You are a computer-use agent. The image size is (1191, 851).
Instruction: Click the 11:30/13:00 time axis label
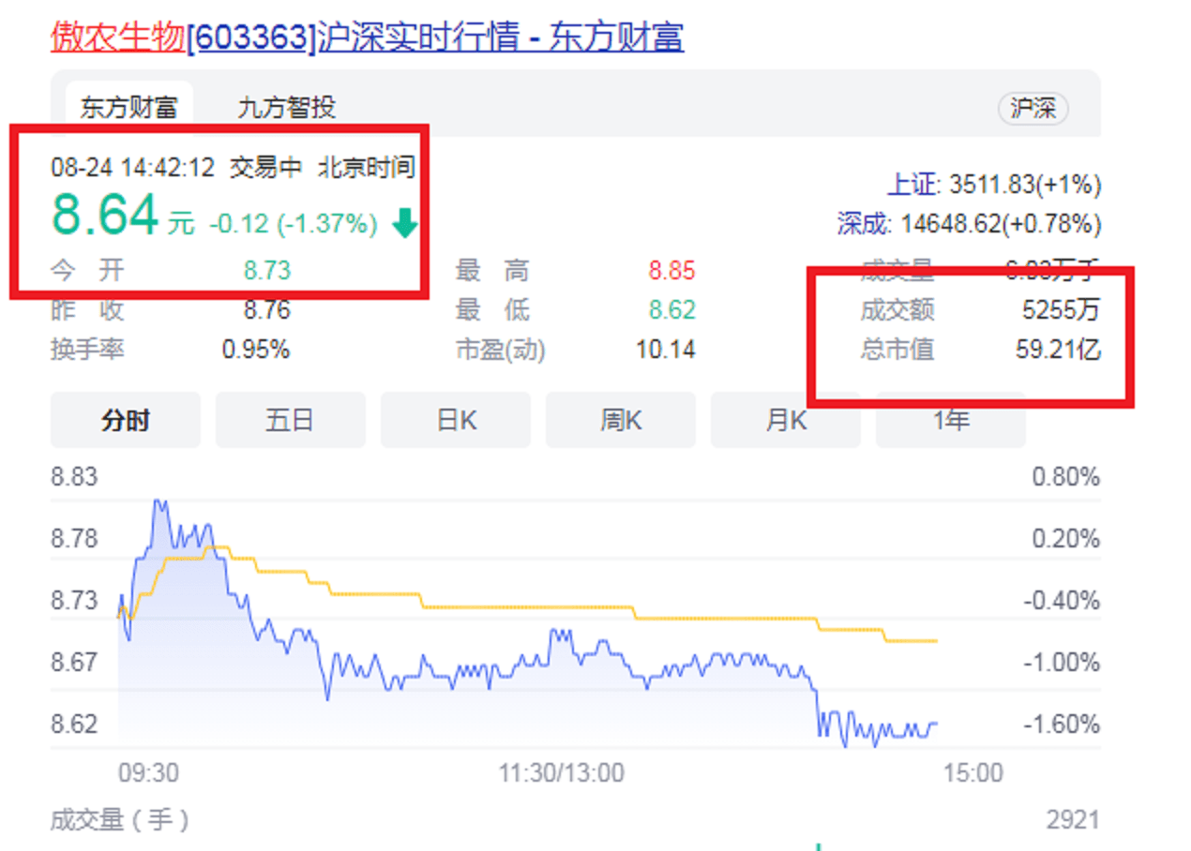coord(561,773)
